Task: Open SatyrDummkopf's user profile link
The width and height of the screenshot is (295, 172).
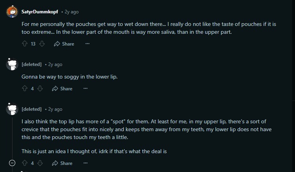Action: (40, 12)
